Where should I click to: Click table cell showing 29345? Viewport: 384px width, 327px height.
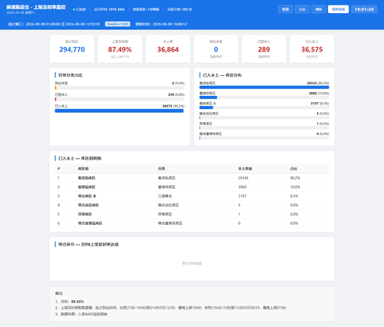click(243, 178)
